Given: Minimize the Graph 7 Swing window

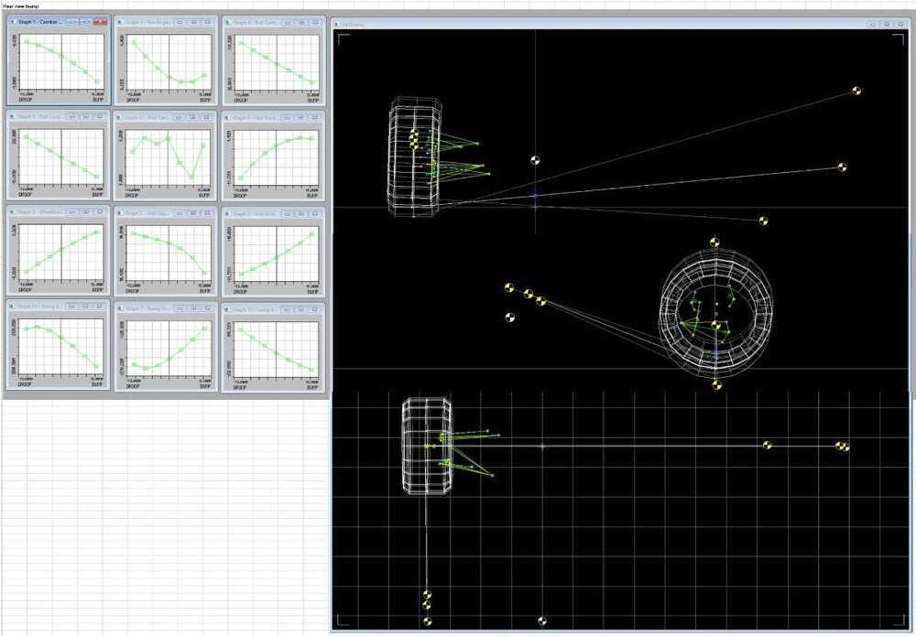Looking at the screenshot, I should pyautogui.click(x=180, y=309).
